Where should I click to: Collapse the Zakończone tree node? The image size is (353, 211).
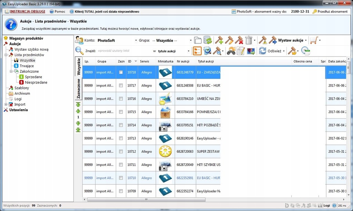[x=11, y=71]
